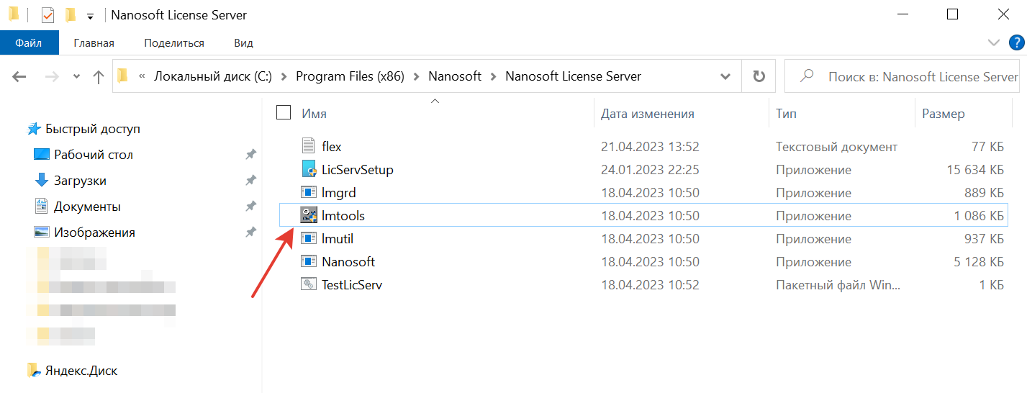Click the 15 634 КБ size value
This screenshot has height=393, width=1027.
[x=975, y=170]
